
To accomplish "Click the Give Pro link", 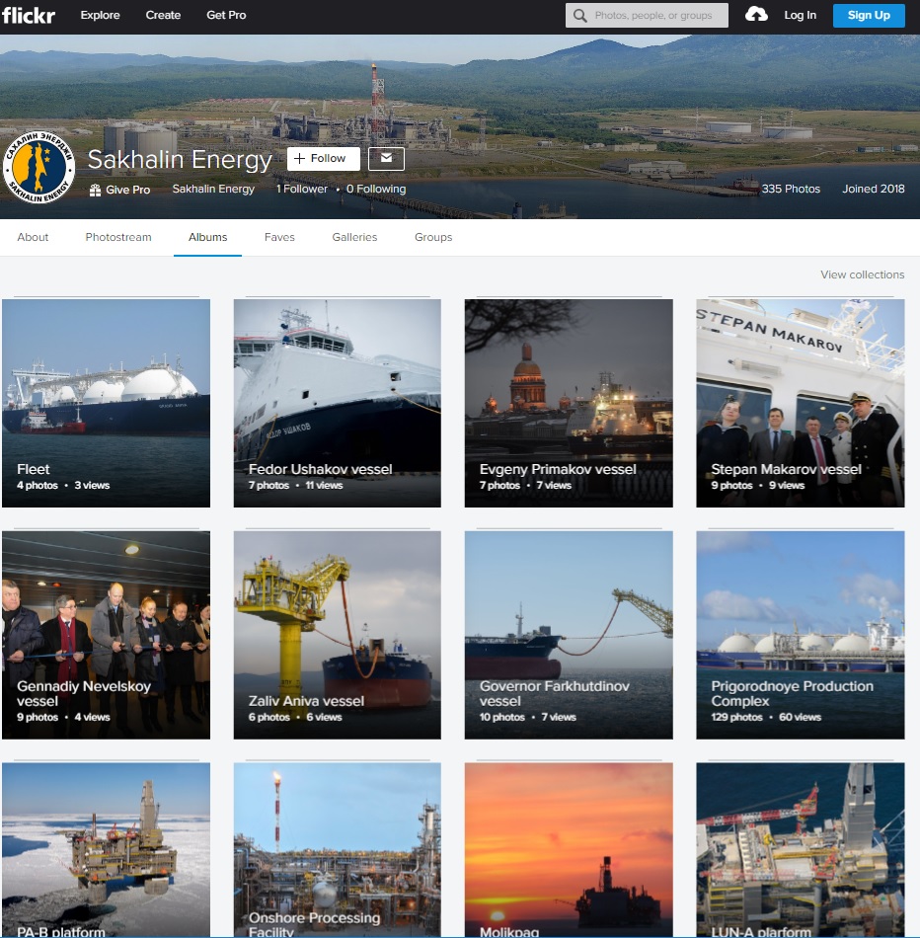I will click(128, 190).
